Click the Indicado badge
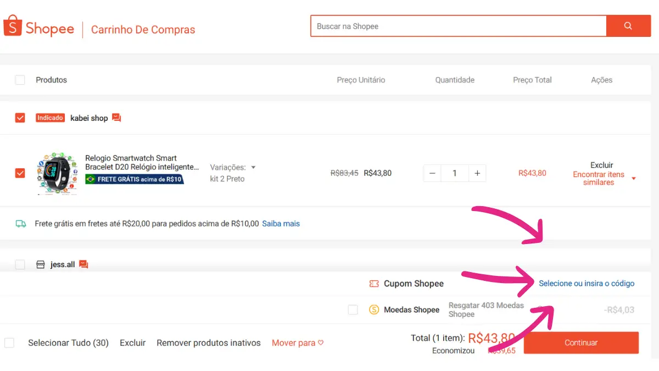 point(50,118)
